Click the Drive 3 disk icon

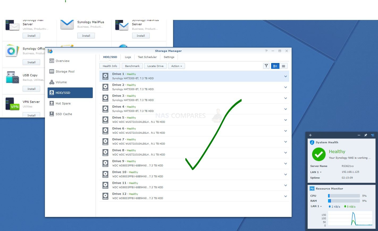(x=106, y=98)
